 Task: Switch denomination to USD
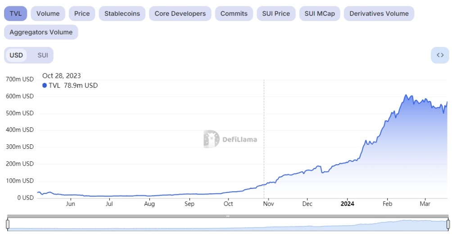pyautogui.click(x=16, y=55)
